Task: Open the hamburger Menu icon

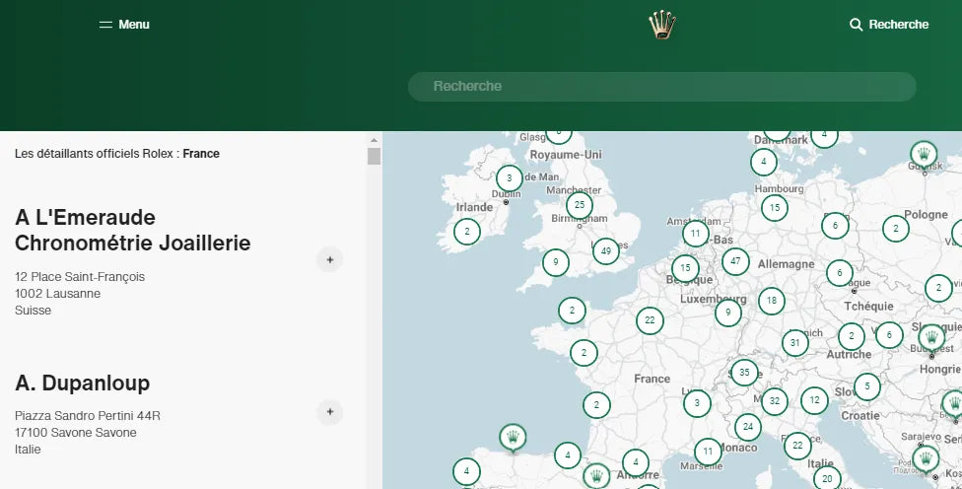Action: coord(106,25)
